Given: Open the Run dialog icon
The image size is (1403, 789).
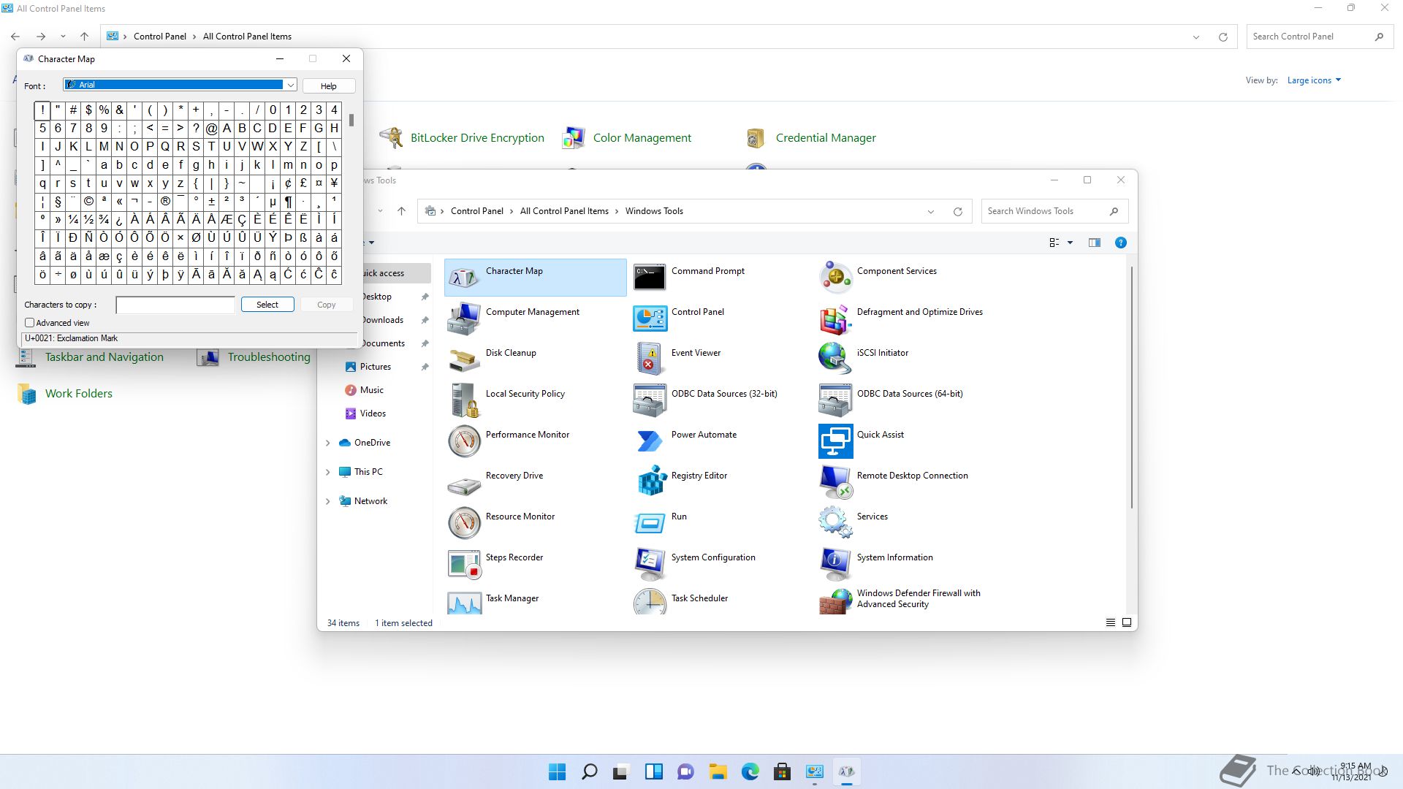Looking at the screenshot, I should tap(650, 522).
